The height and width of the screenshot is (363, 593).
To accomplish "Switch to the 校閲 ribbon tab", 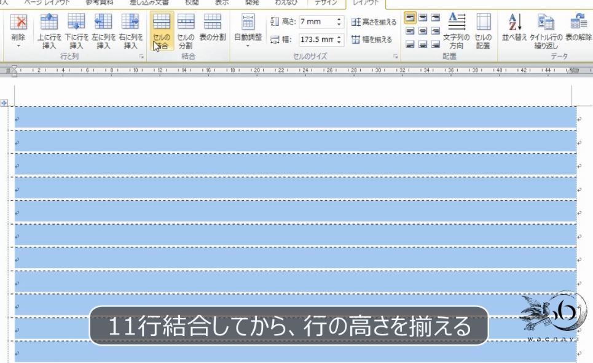I will tap(192, 2).
